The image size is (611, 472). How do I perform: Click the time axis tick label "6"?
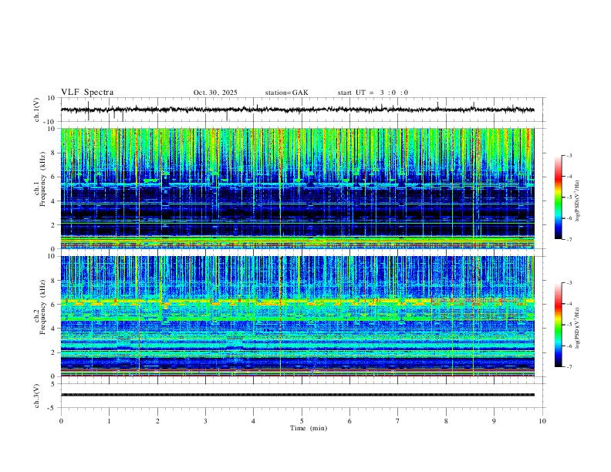(349, 421)
